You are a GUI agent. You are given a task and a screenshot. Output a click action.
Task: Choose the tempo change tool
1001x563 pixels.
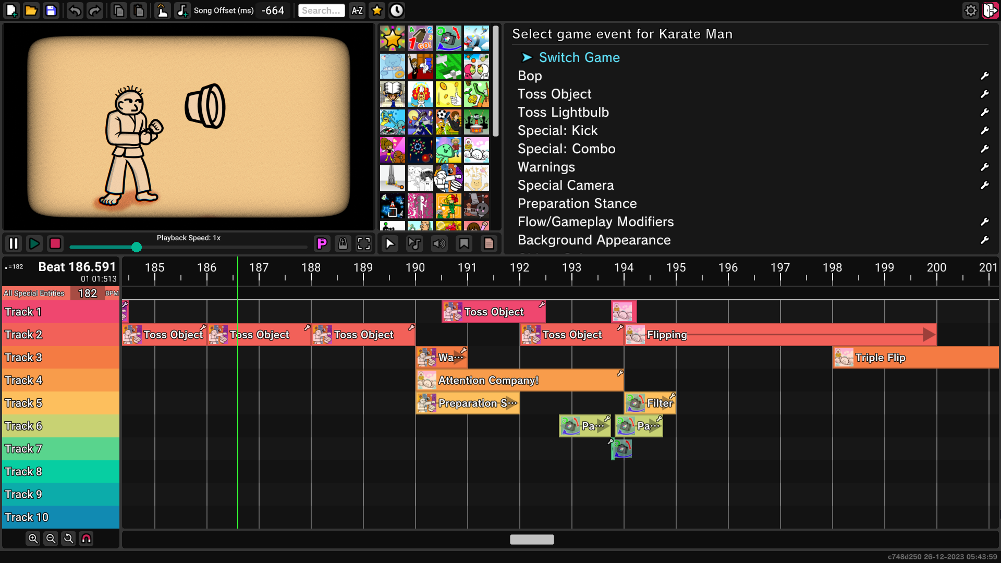(414, 243)
